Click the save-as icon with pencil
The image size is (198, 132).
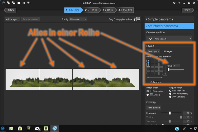pyautogui.click(x=29, y=3)
